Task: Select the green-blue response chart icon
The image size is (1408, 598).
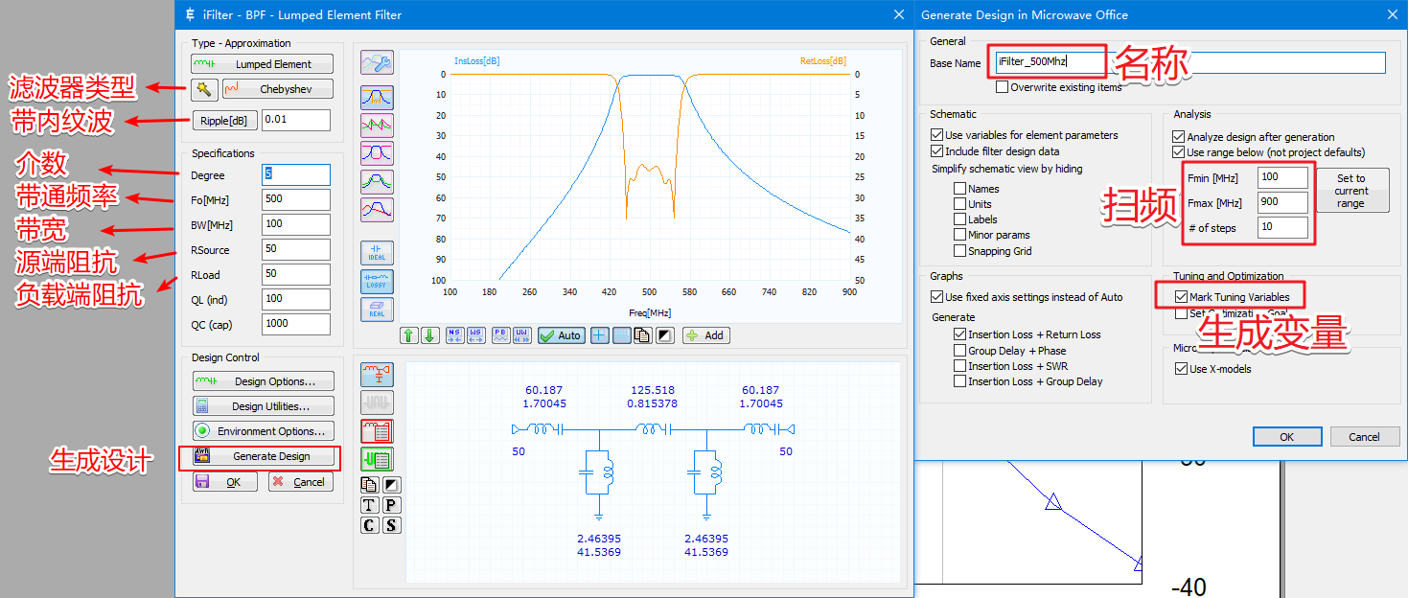Action: (x=377, y=180)
